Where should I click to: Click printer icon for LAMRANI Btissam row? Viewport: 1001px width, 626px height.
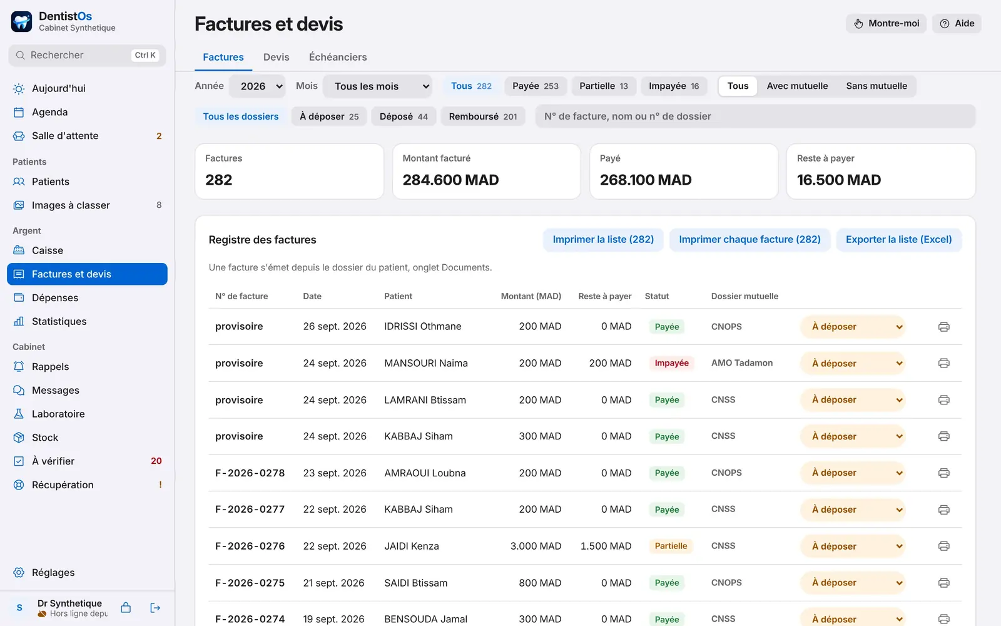[943, 400]
